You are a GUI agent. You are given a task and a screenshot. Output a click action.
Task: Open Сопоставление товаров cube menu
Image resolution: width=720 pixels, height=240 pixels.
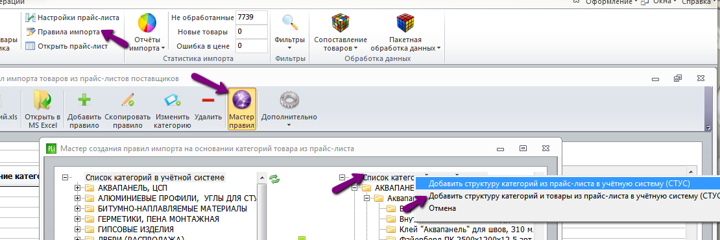coord(341,32)
